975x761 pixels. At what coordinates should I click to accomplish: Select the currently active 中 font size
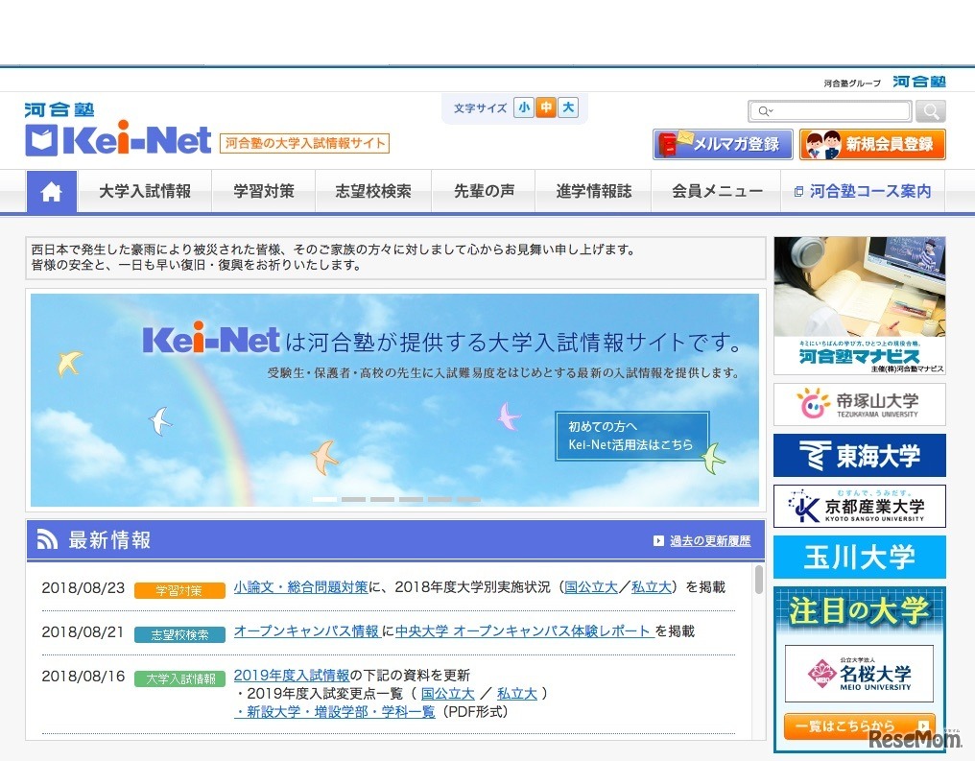[545, 108]
